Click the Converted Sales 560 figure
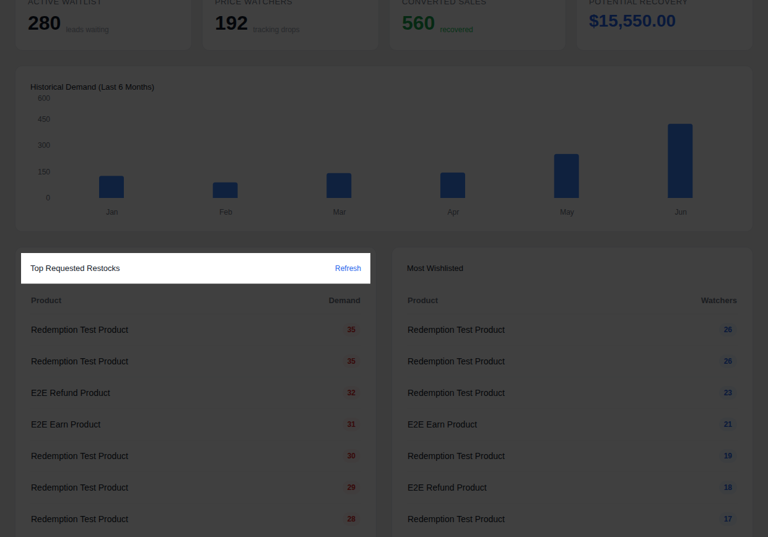This screenshot has width=768, height=537. click(419, 24)
